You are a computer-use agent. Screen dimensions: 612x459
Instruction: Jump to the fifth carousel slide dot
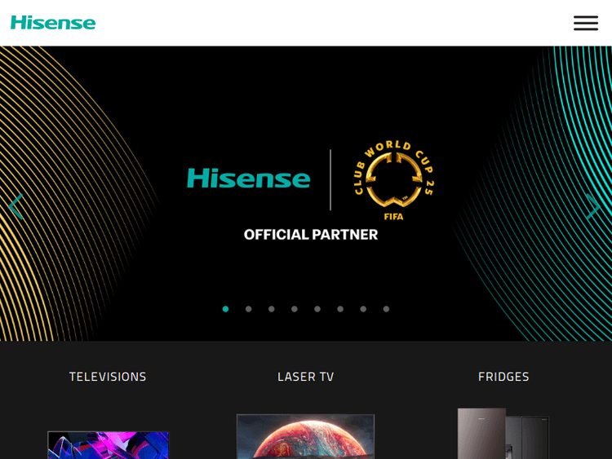coord(317,309)
